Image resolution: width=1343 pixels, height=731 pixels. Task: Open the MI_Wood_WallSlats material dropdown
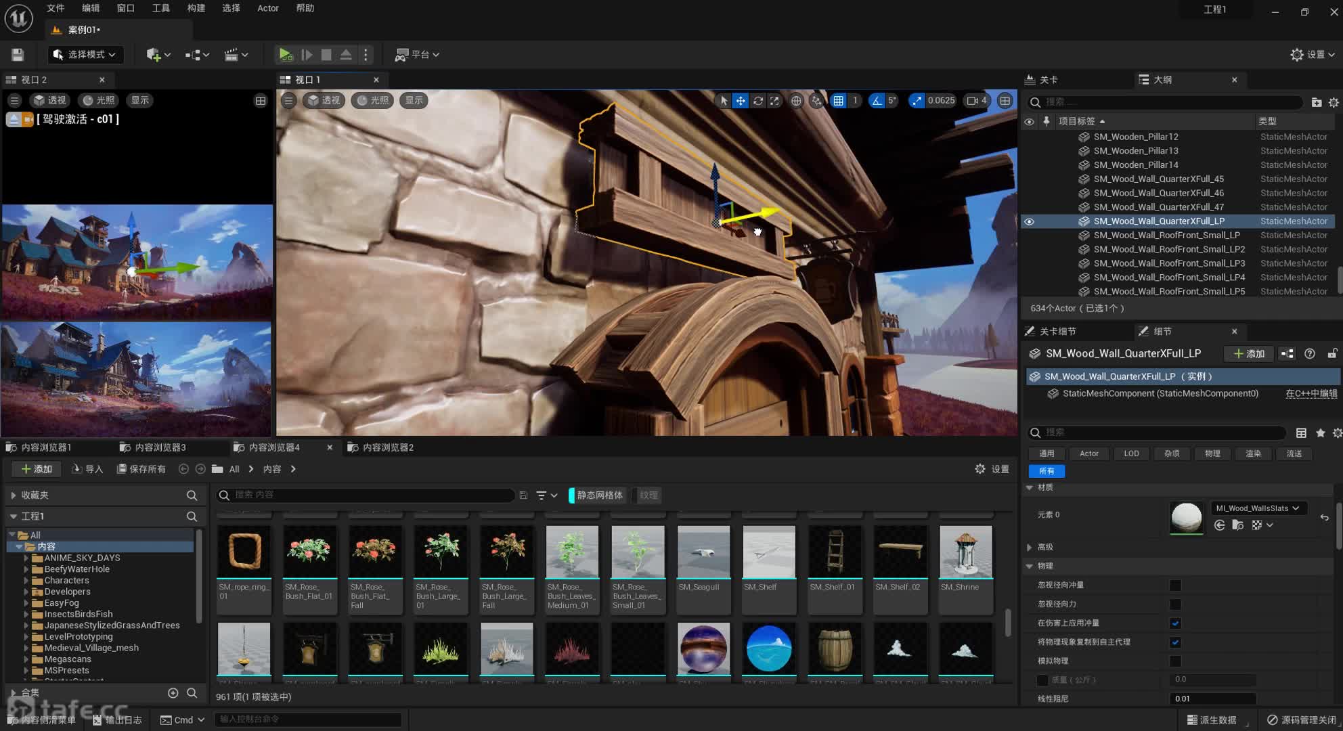pos(1257,508)
